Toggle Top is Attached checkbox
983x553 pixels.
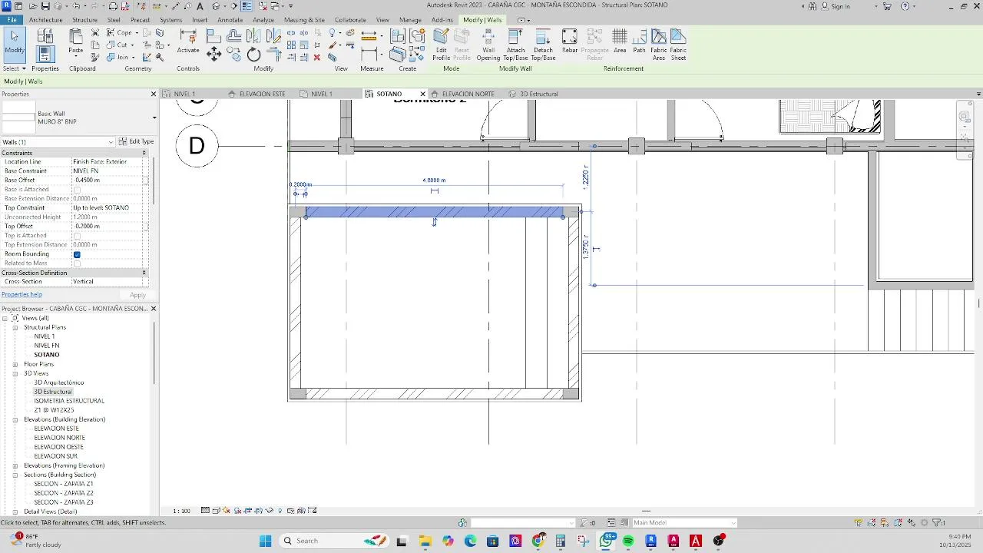point(77,236)
